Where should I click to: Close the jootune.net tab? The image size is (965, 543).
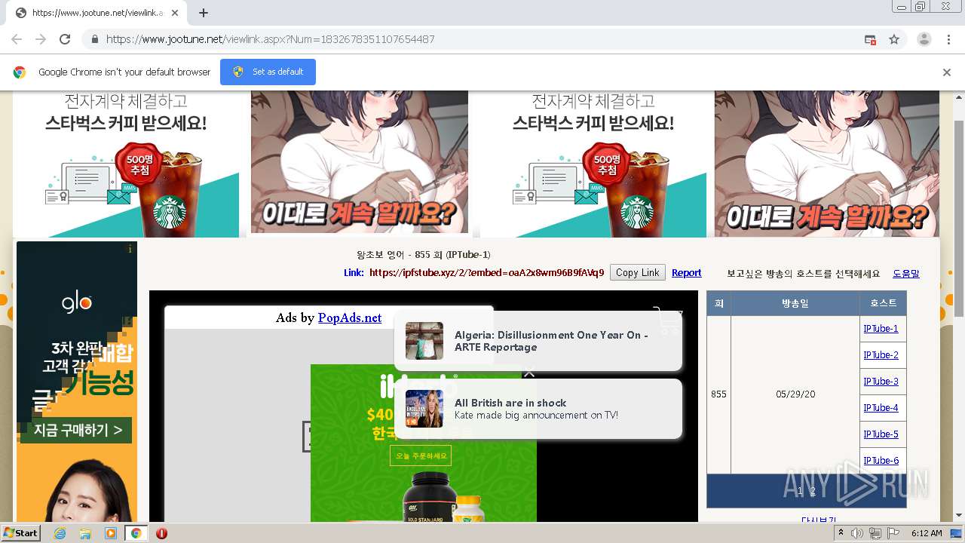click(x=175, y=13)
